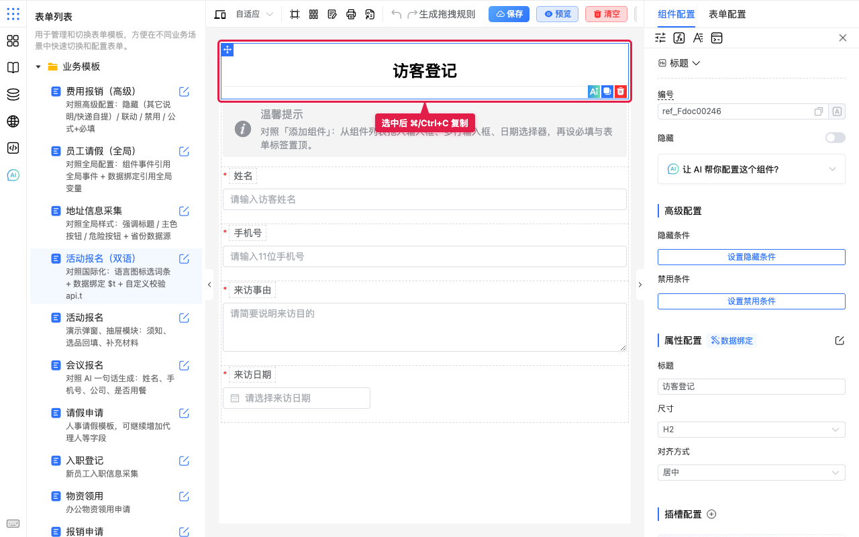Click the 设置隐藏条件 button

(x=752, y=257)
